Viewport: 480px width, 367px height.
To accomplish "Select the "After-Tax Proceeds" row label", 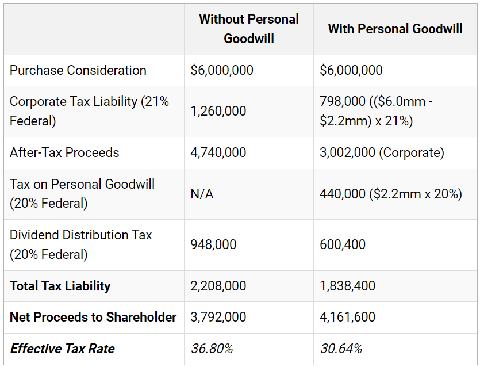I will 64,153.
